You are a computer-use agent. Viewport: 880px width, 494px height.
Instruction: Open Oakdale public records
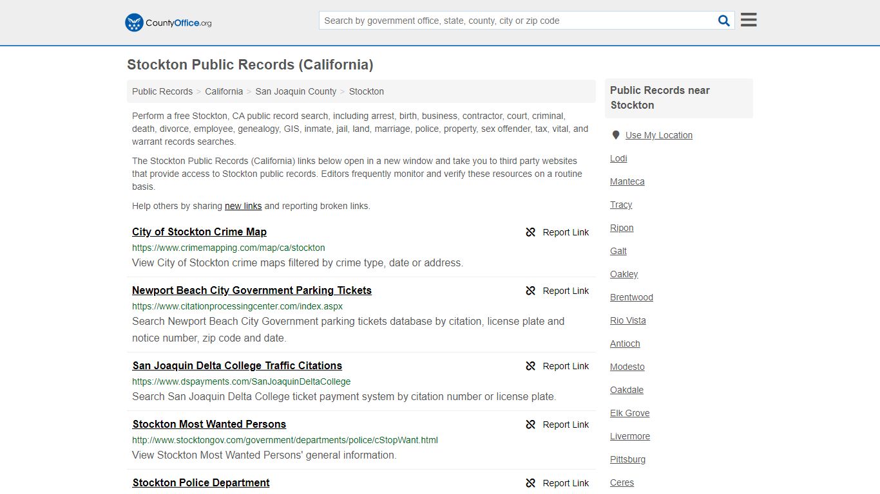pyautogui.click(x=627, y=390)
